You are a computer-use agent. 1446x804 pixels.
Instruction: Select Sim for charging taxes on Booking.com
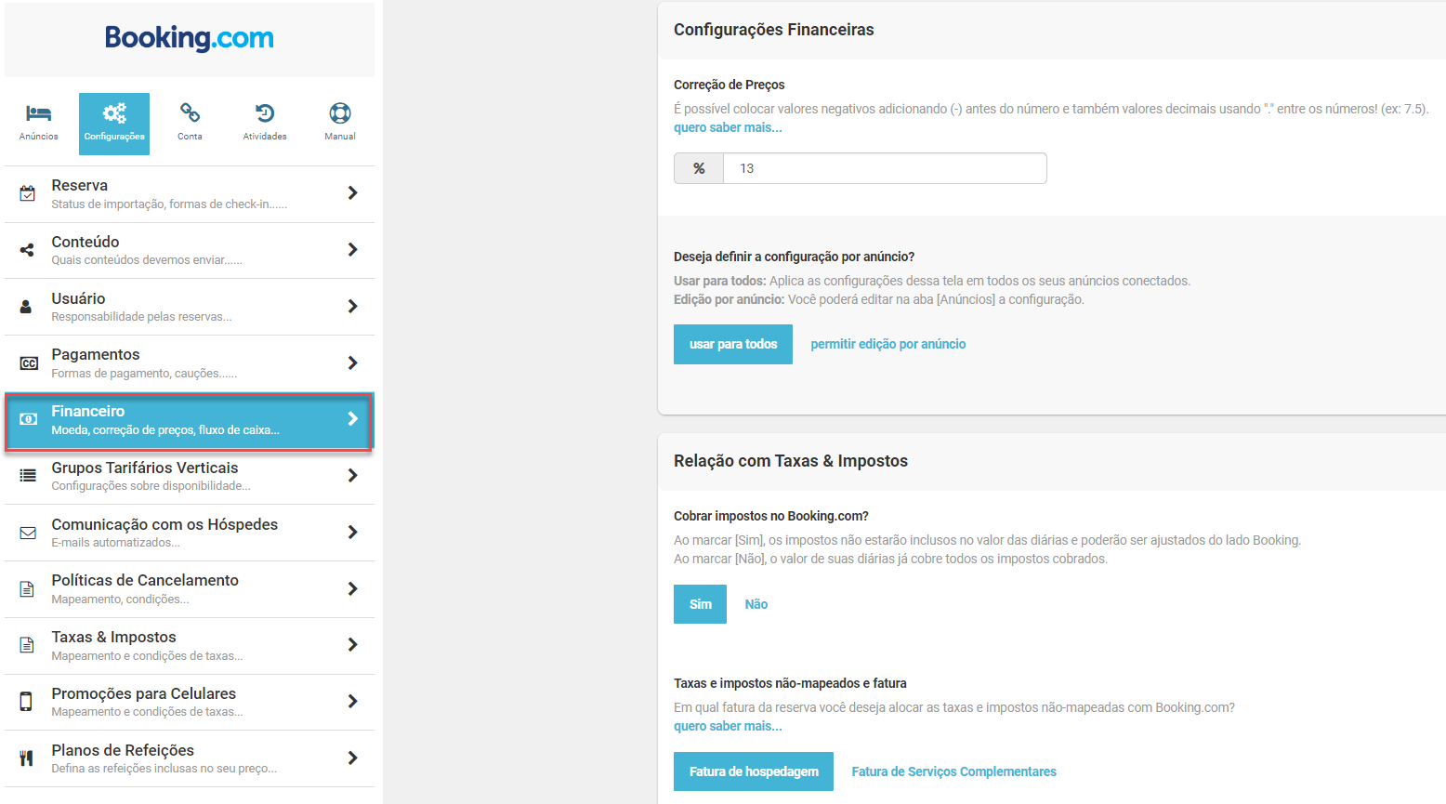tap(700, 604)
